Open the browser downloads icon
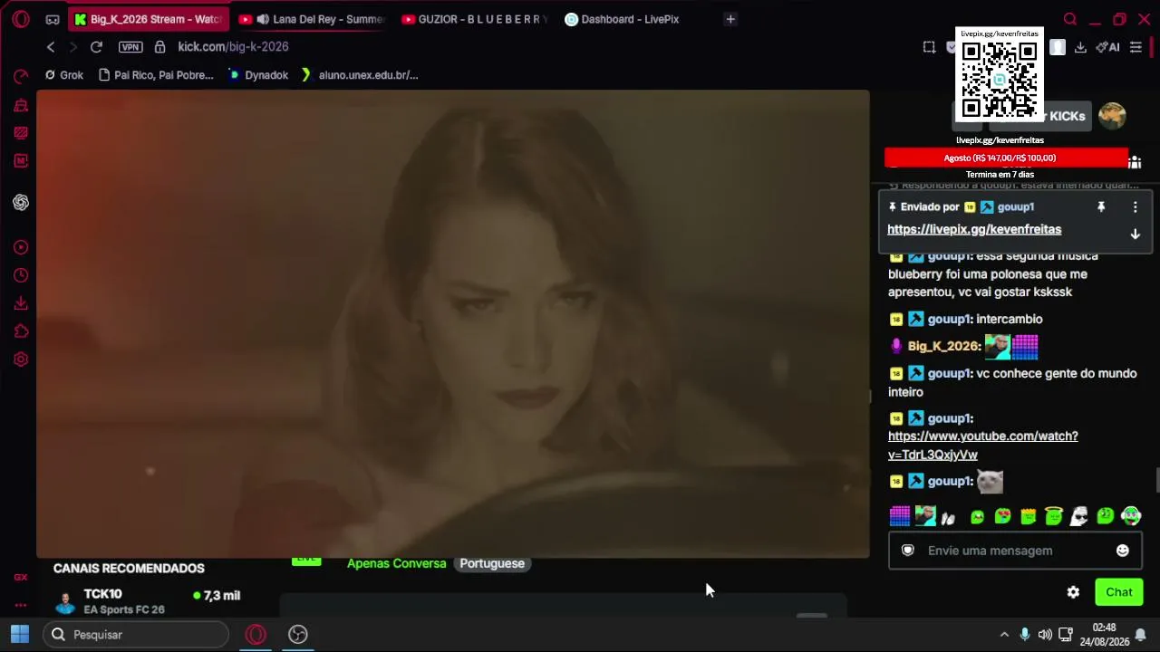This screenshot has width=1160, height=652. pyautogui.click(x=1080, y=47)
